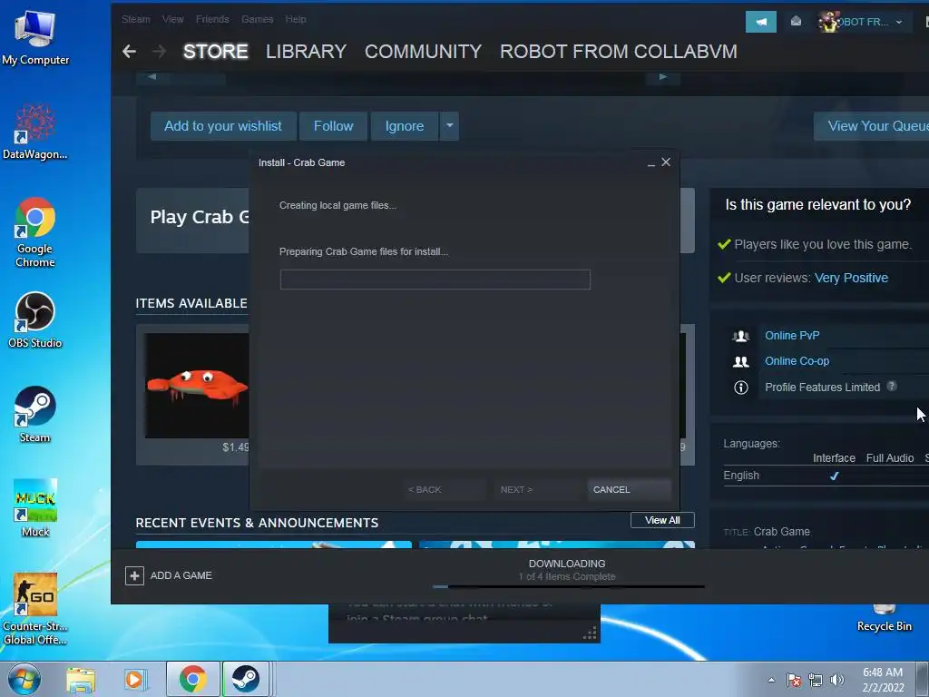Click the Ignore button
The height and width of the screenshot is (697, 929).
(x=405, y=125)
